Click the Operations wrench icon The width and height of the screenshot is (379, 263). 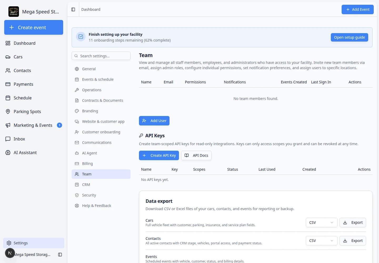tap(77, 90)
